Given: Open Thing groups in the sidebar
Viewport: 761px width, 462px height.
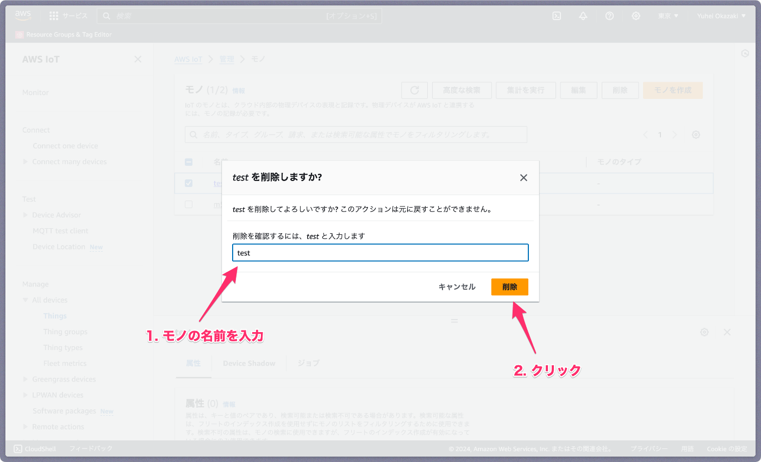Looking at the screenshot, I should point(65,332).
